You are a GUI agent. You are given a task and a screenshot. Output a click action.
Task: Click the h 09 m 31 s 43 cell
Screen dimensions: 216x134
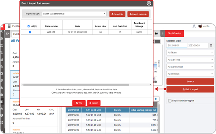[93, 120]
